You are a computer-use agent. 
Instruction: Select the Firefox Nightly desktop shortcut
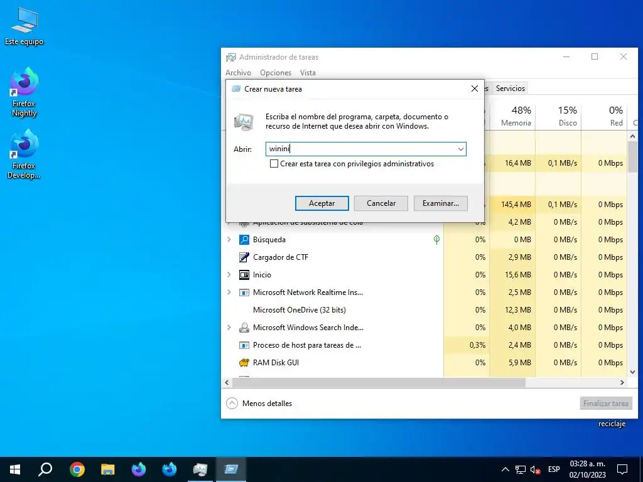[x=24, y=93]
